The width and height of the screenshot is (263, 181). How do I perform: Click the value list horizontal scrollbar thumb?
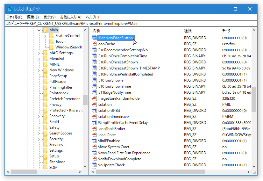click(150, 172)
